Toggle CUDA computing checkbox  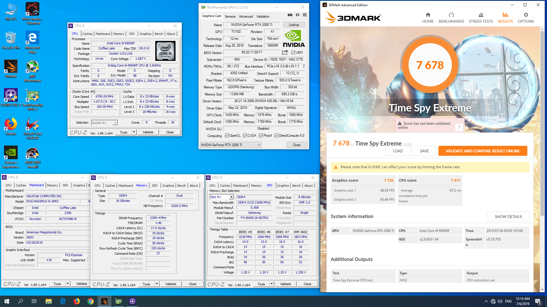point(245,136)
